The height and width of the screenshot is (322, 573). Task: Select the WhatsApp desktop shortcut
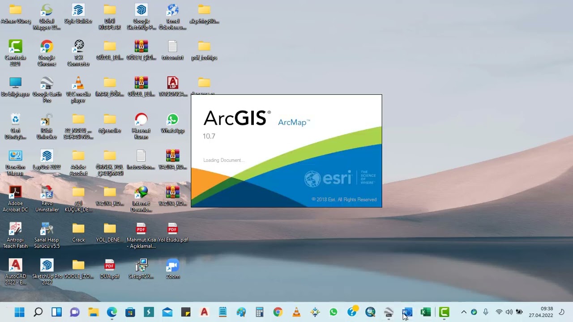tap(172, 123)
